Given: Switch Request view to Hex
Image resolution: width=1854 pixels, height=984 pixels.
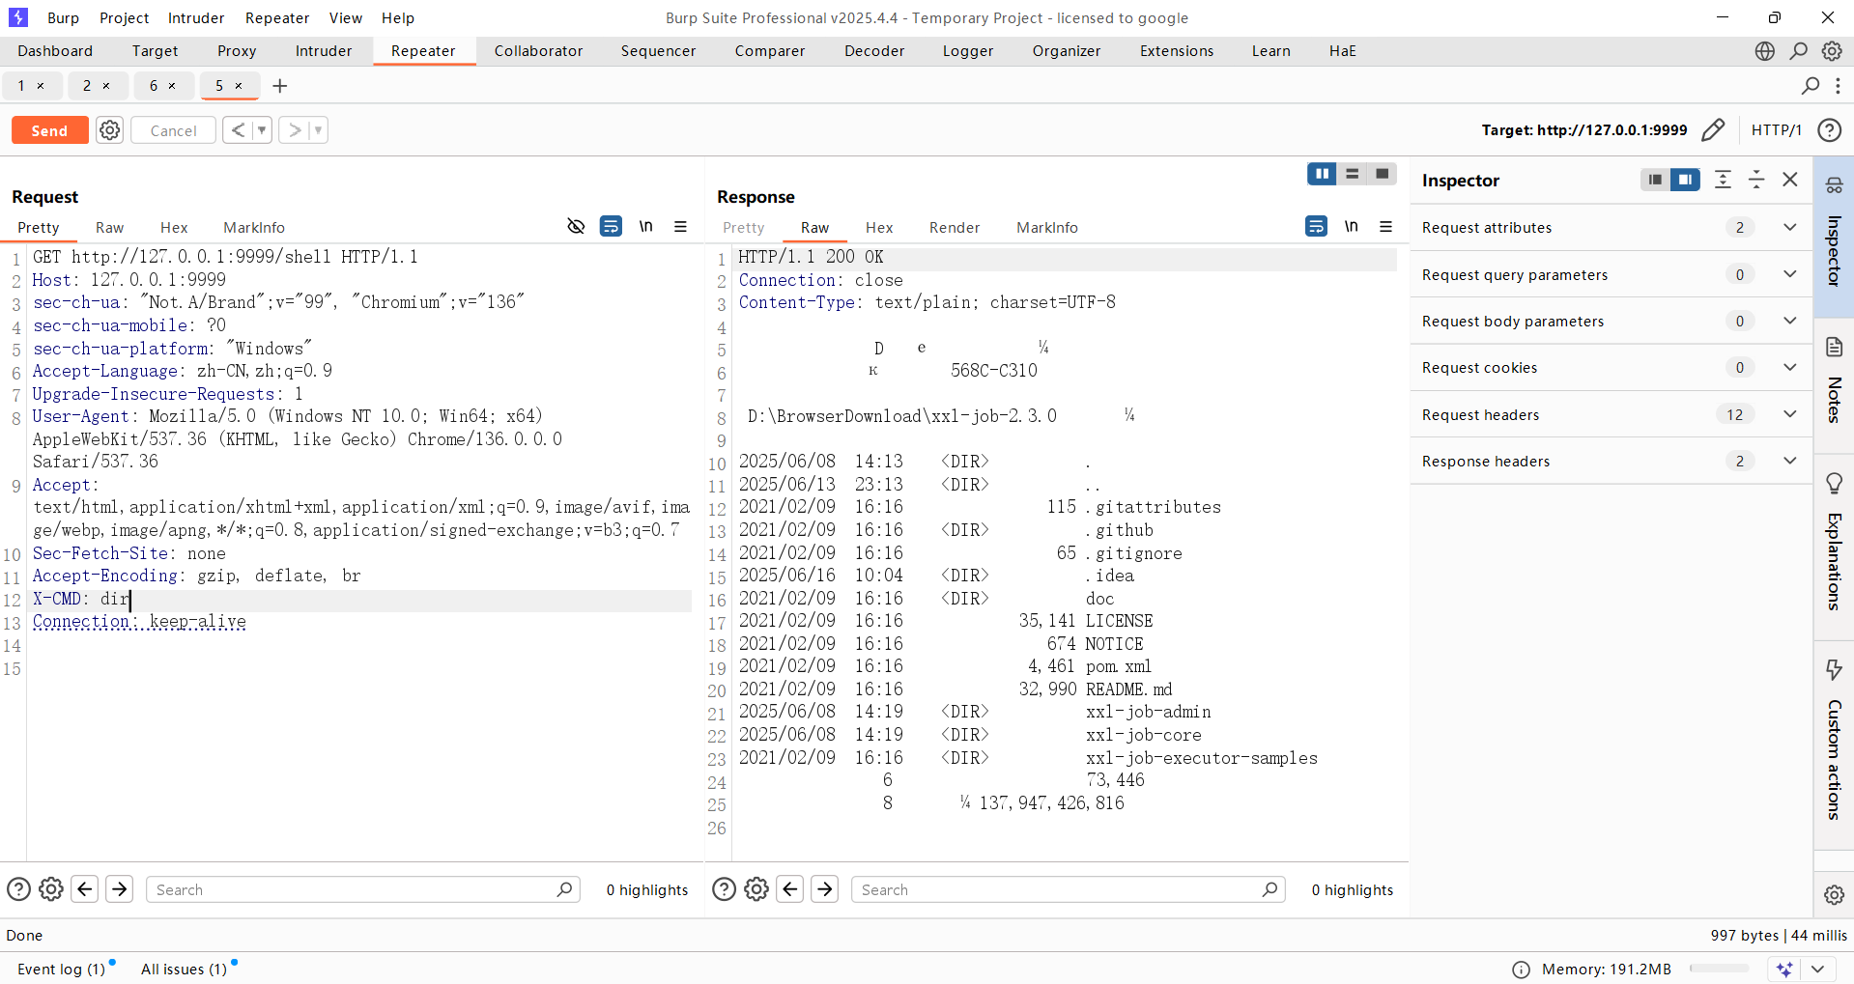Looking at the screenshot, I should [174, 228].
